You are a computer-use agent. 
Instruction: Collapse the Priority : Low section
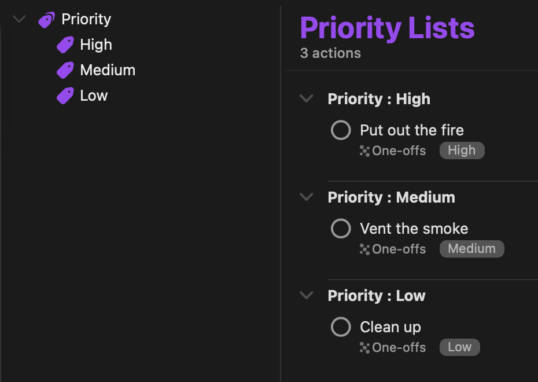[x=306, y=296]
